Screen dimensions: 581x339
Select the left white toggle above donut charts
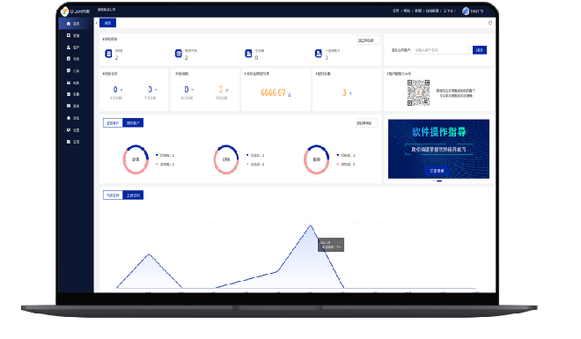[113, 123]
